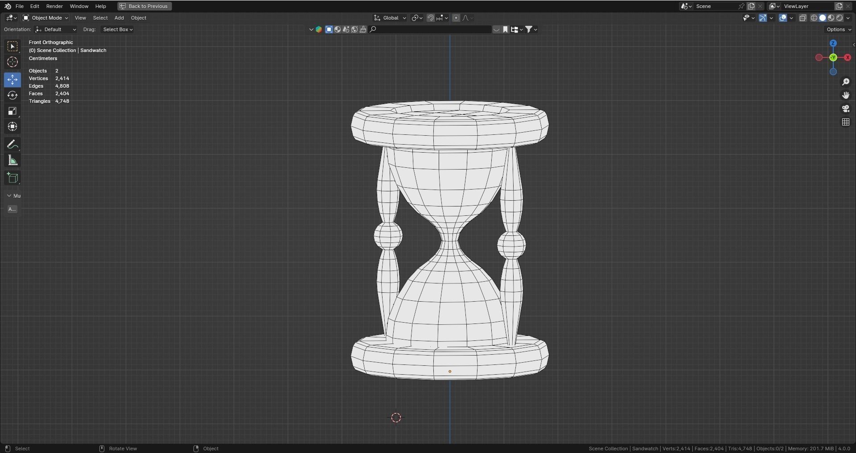Select the Move tool
Screen dimensions: 856x453
(x=12, y=80)
